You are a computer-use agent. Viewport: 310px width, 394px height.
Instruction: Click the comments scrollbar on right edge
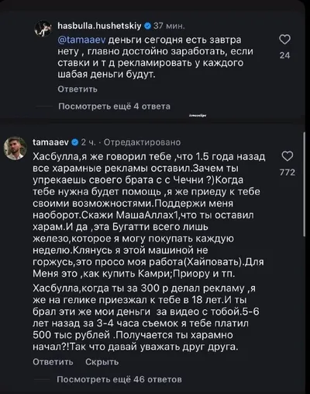pyautogui.click(x=305, y=184)
